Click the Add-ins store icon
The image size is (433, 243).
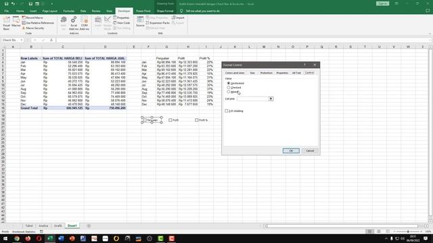point(64,23)
